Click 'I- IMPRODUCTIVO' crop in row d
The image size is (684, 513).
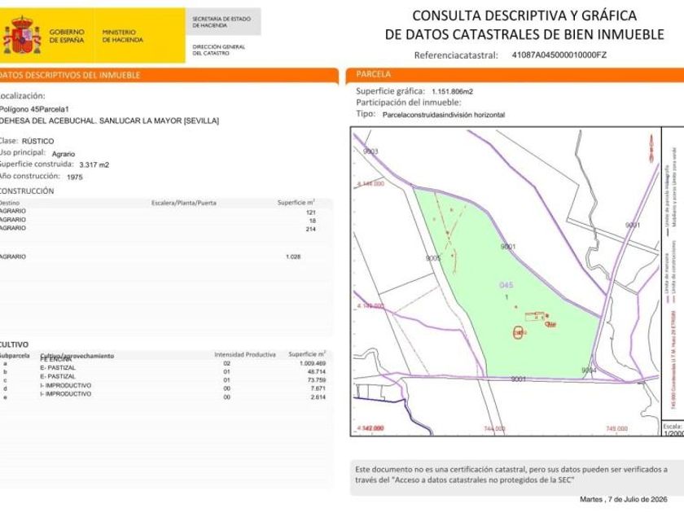(x=65, y=386)
